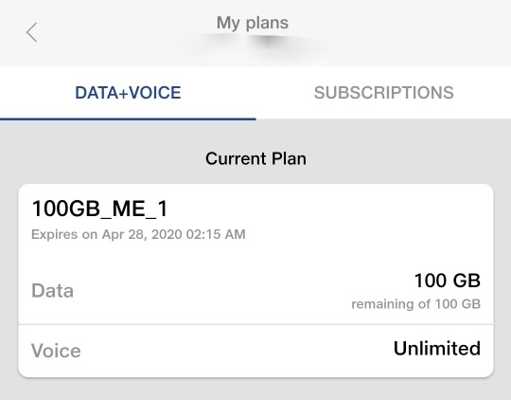Select the 100GB_ME_1 plan name
This screenshot has height=400, width=511.
[99, 209]
